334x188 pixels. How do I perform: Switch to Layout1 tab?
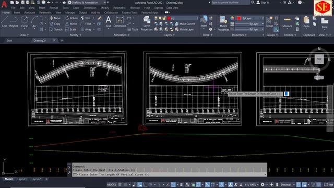(22, 179)
